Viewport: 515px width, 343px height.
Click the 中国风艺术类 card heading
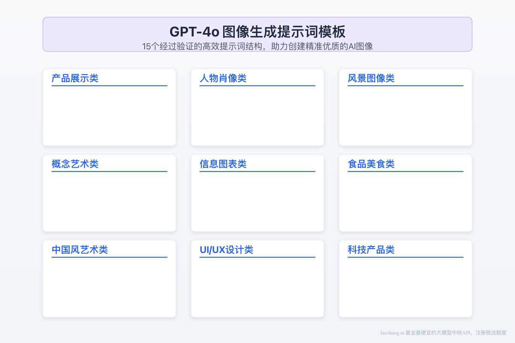pos(80,250)
